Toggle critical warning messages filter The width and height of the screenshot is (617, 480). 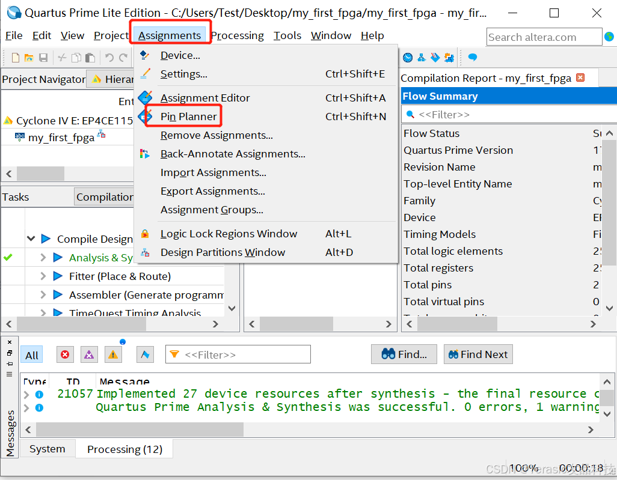(89, 354)
